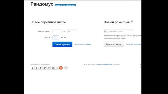
Task: Open Прочитать инструкцию link
Action: coord(134,44)
